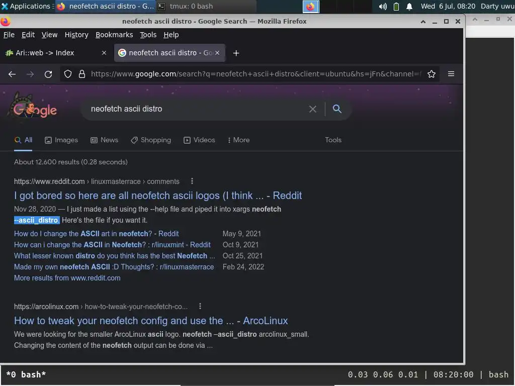Open the tracking protection shield
This screenshot has height=386, width=515.
[68, 74]
